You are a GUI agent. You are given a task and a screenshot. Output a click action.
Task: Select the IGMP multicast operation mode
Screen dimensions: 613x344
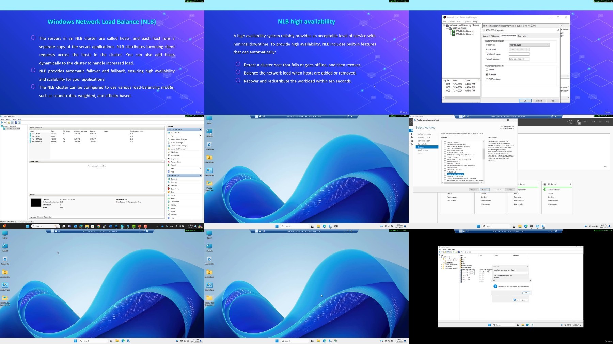click(487, 79)
